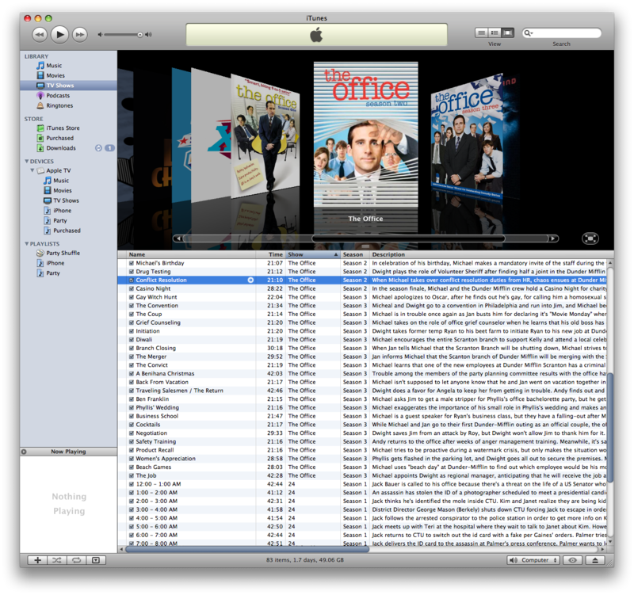634x595 pixels.
Task: Eject the device with eject button
Action: coord(595,560)
